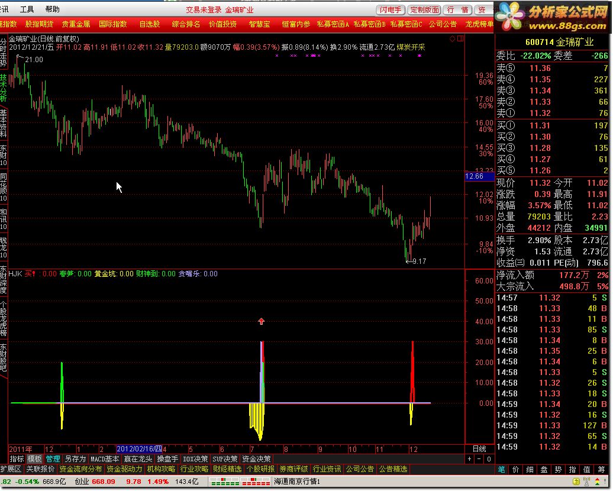
Task: Open the 机构攻略 tab
Action: point(161,469)
